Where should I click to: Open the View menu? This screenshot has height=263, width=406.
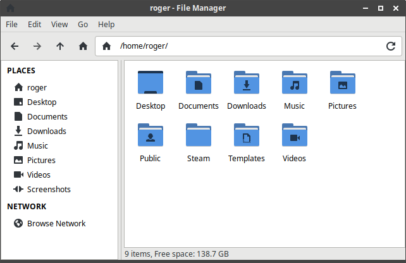(59, 25)
